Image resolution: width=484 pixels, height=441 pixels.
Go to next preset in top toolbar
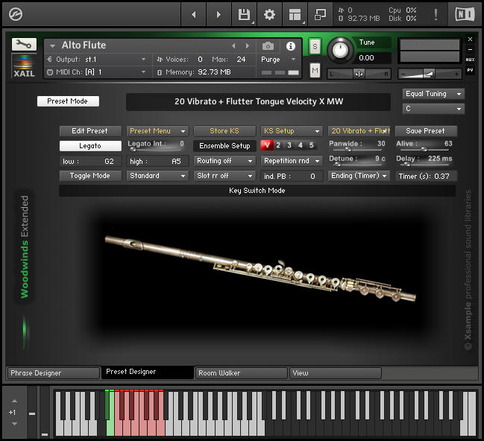point(219,14)
